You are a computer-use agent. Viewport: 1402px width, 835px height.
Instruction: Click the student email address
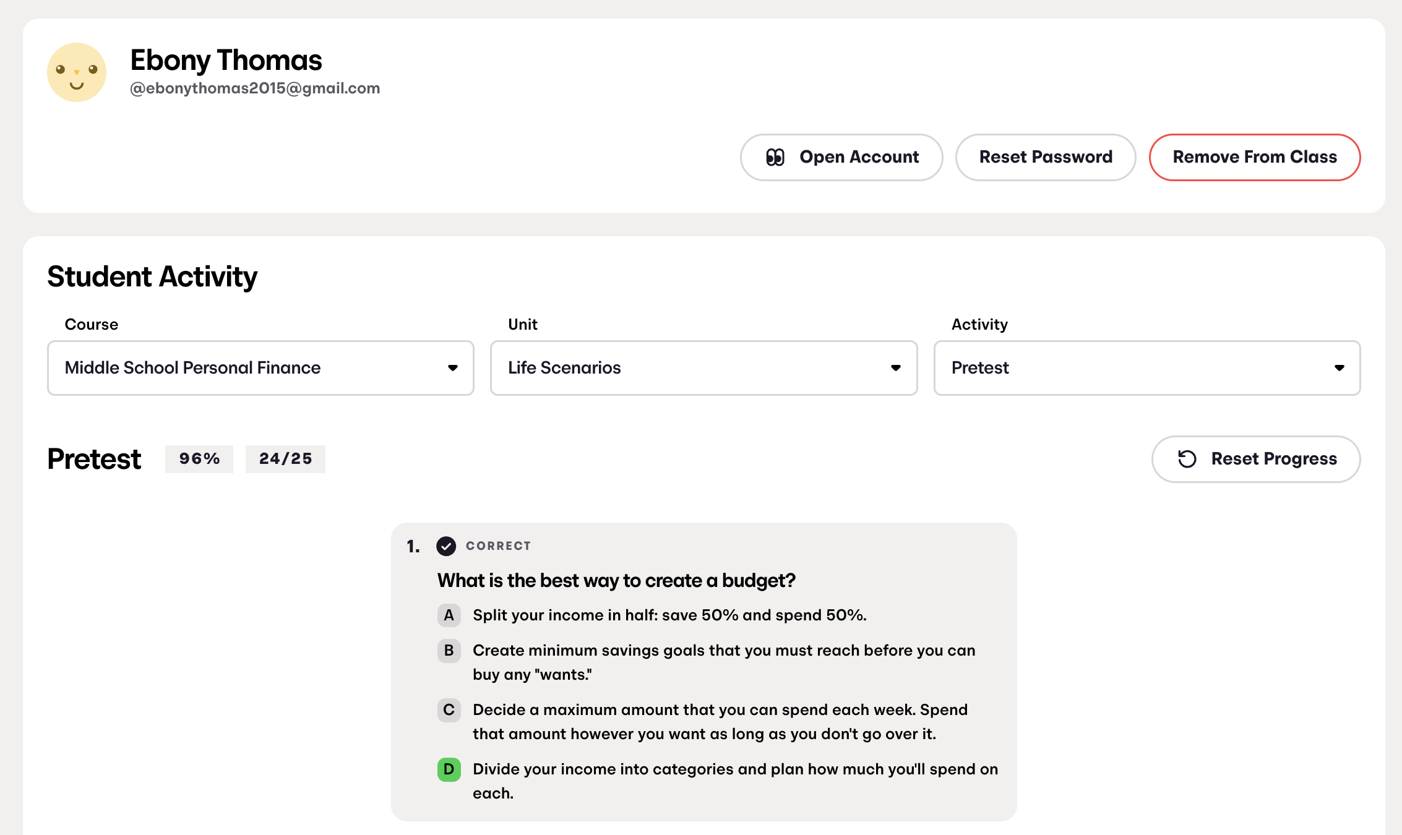click(255, 88)
